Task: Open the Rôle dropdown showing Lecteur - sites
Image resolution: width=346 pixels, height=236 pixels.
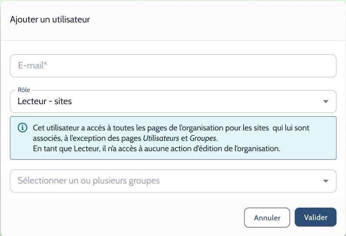Action: point(173,102)
